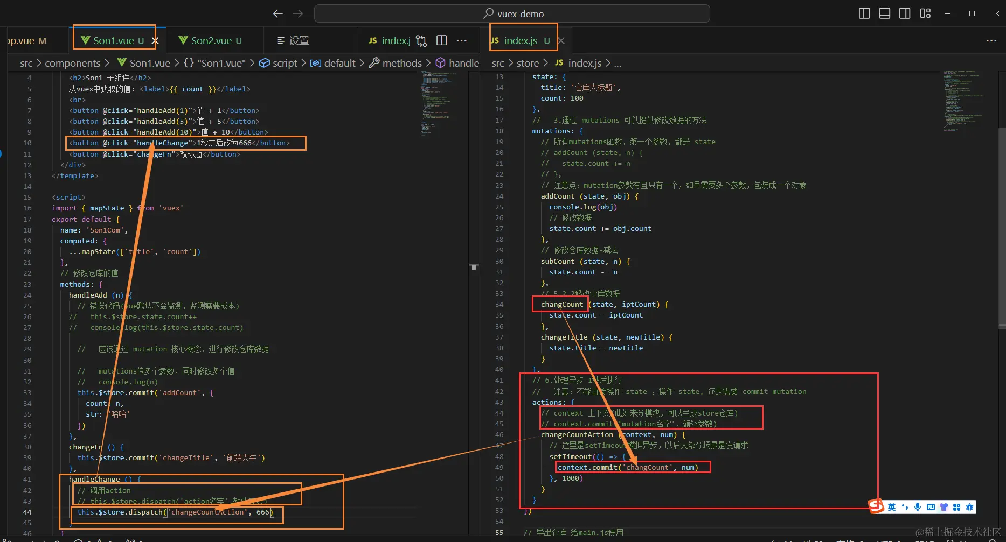Open the components breadcrumb dropdown
This screenshot has width=1006, height=542.
pyautogui.click(x=72, y=63)
